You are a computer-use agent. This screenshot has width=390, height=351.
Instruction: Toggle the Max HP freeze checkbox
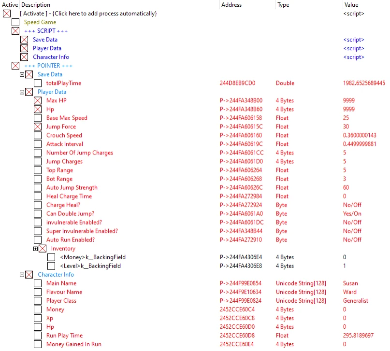click(x=38, y=100)
